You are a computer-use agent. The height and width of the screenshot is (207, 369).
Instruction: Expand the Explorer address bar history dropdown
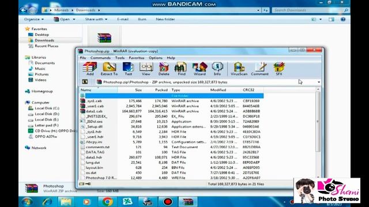[258, 10]
